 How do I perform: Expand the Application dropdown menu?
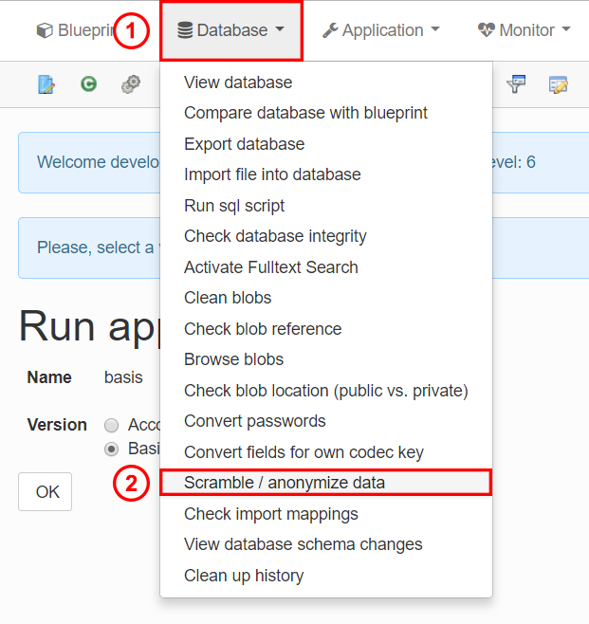pos(380,30)
